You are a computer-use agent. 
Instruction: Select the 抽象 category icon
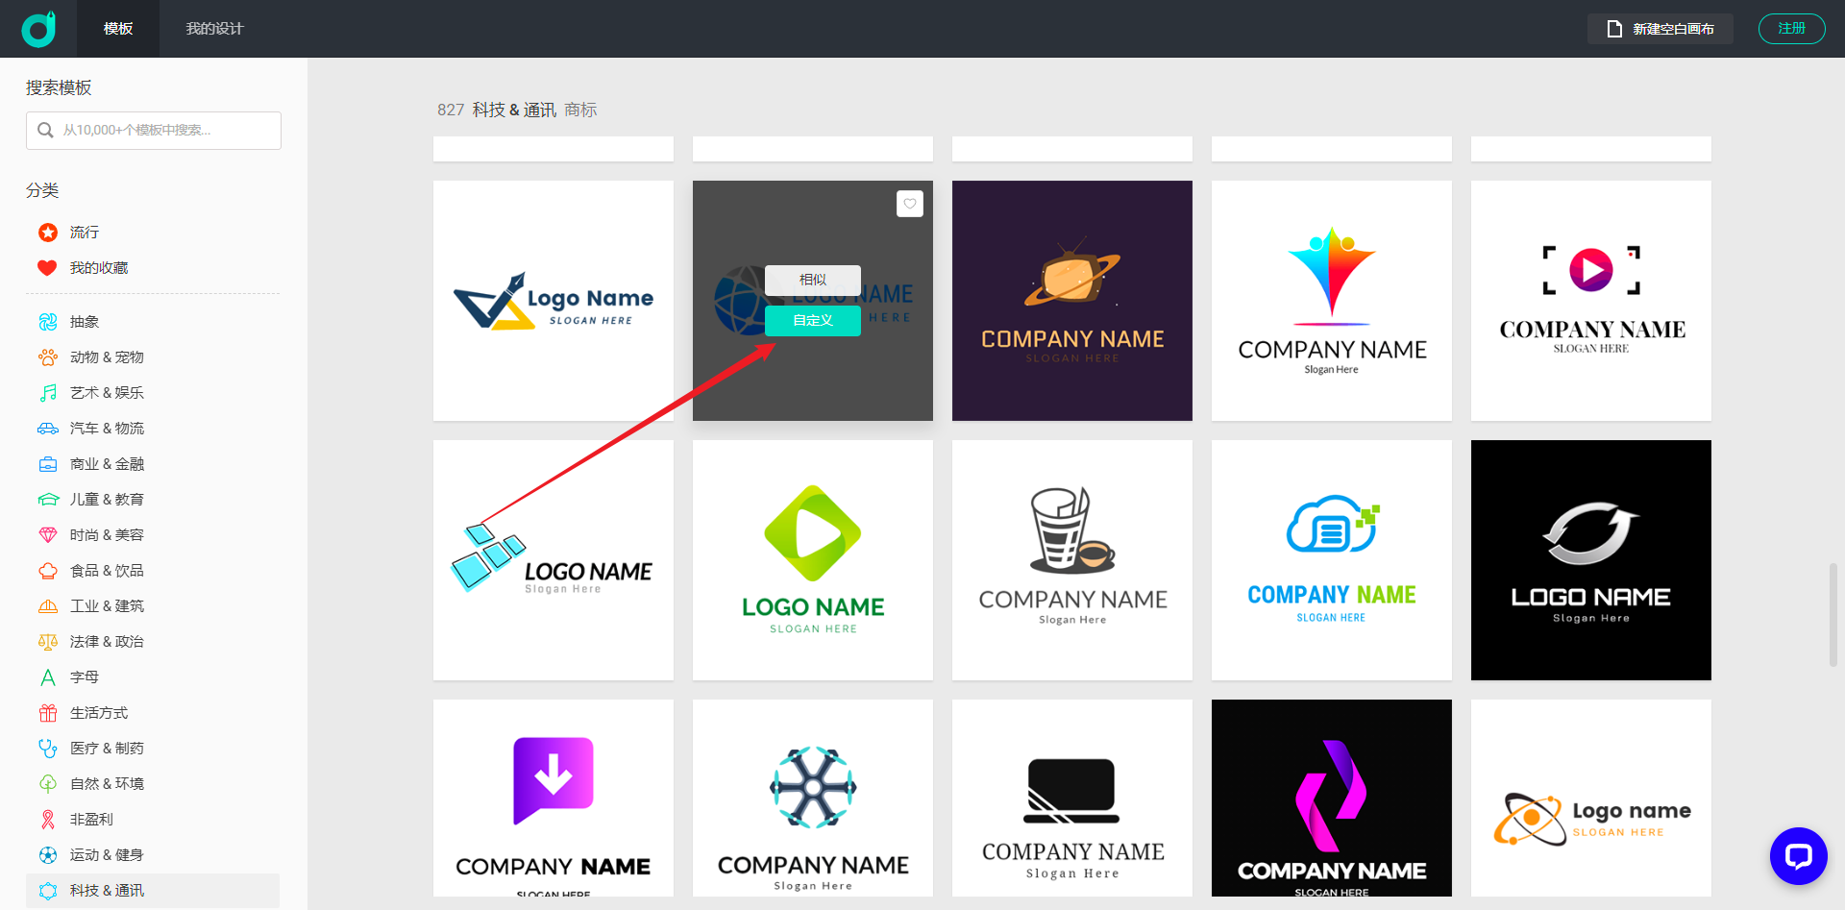(x=48, y=322)
